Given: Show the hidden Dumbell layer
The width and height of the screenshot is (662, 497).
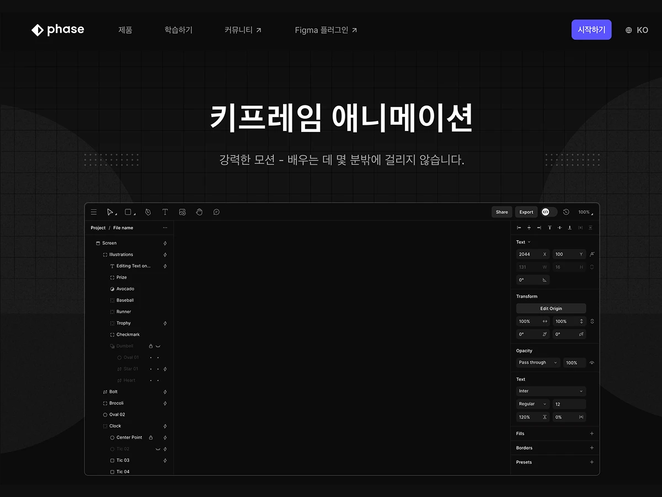Looking at the screenshot, I should pos(158,346).
